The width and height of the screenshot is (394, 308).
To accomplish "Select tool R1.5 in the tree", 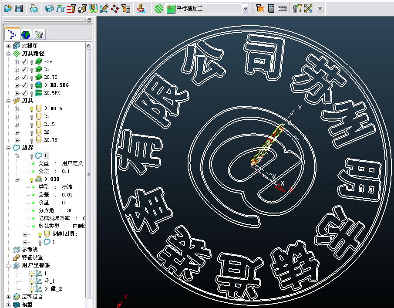I will [49, 124].
